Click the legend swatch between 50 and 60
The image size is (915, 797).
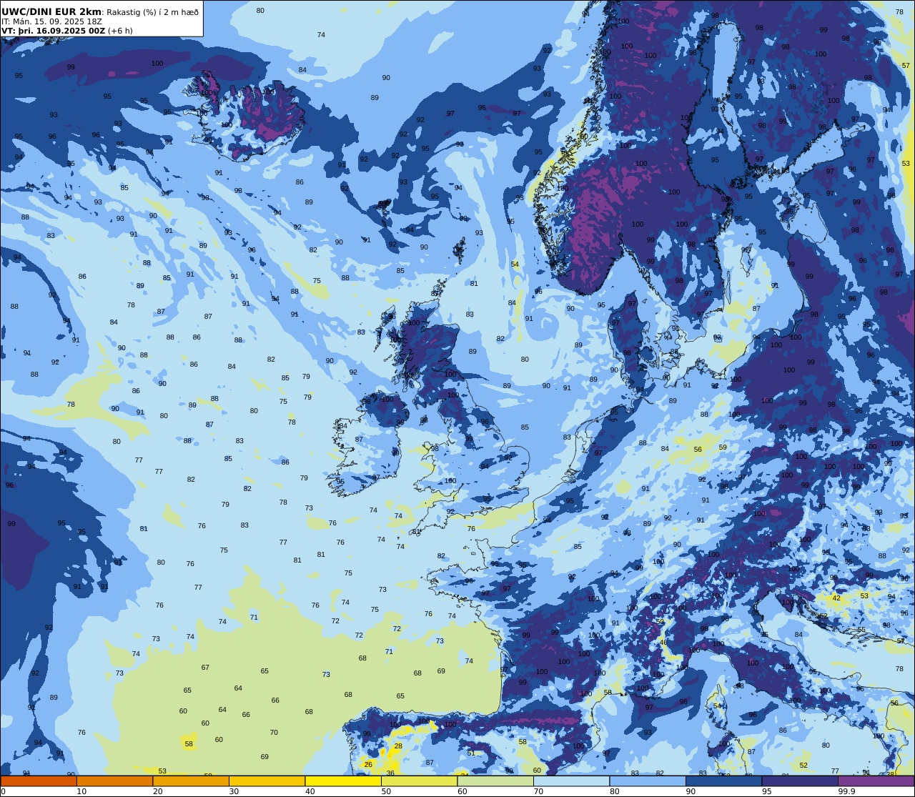click(x=419, y=781)
